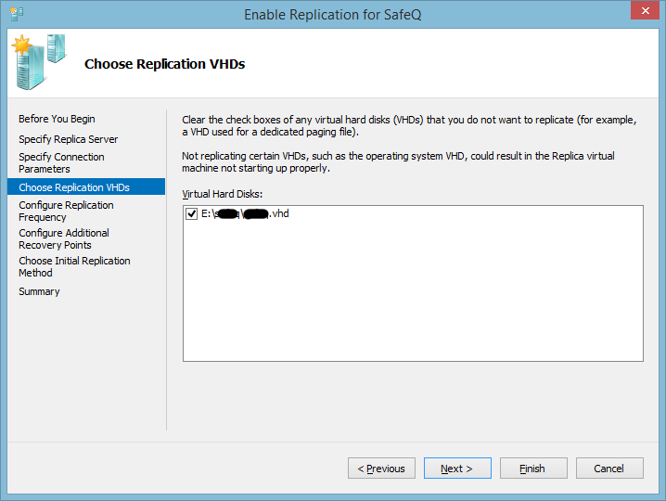Viewport: 666px width, 501px height.
Task: Go to Before You Begin step
Action: click(x=57, y=119)
